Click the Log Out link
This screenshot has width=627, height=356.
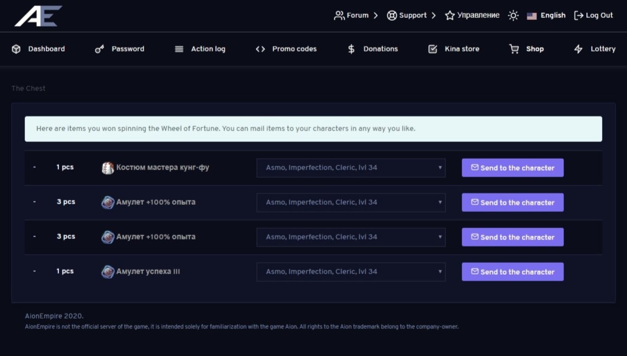tap(593, 16)
